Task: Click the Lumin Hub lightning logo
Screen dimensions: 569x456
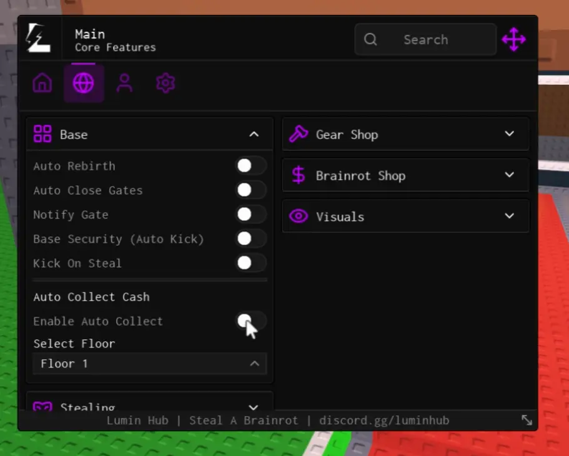Action: [39, 39]
